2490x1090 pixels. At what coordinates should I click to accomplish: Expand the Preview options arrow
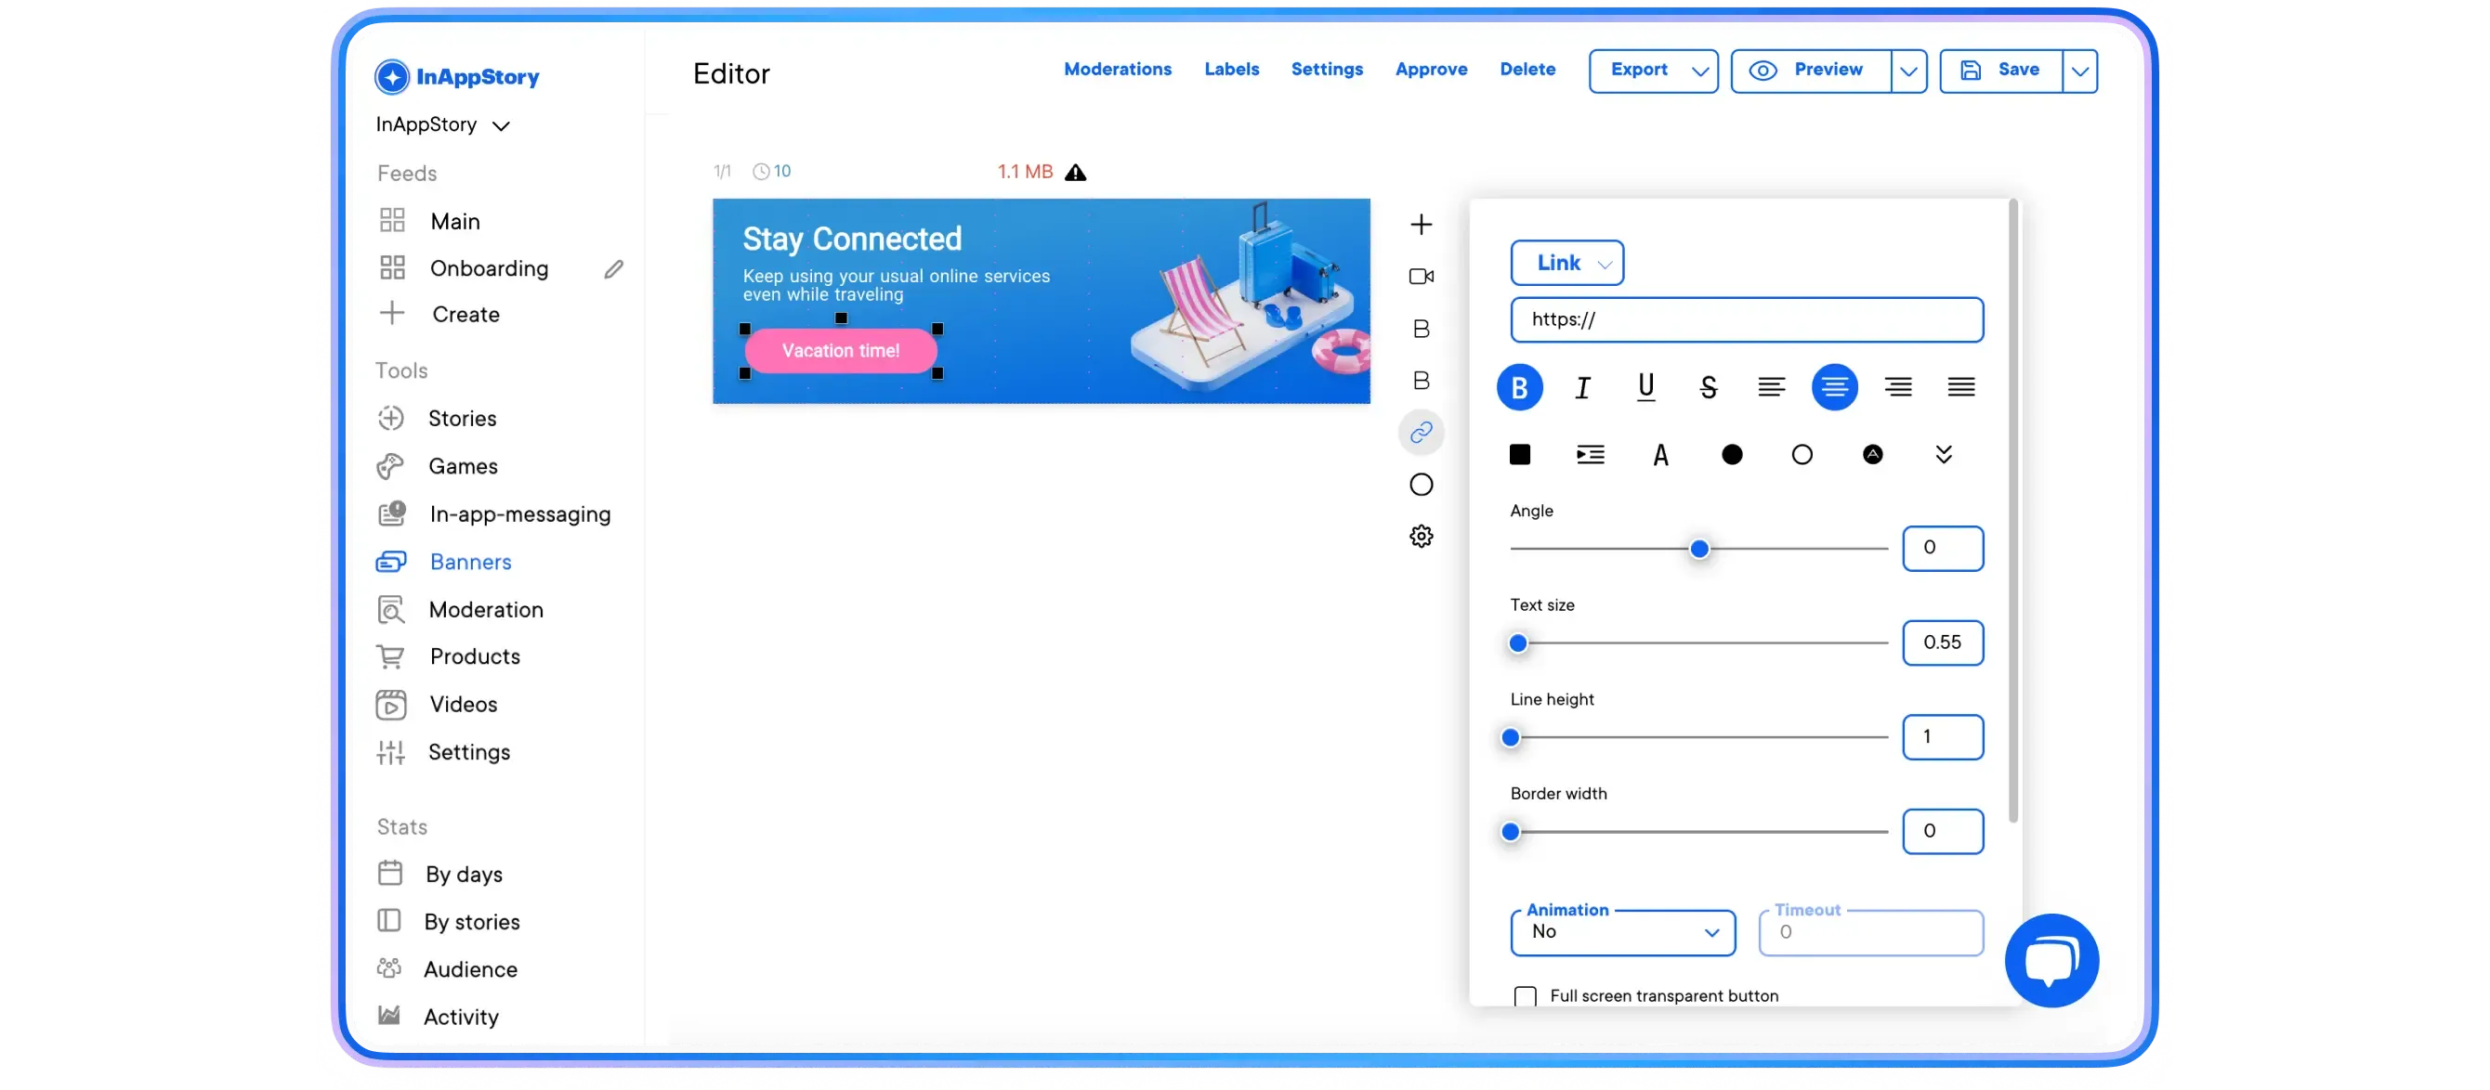[1908, 71]
